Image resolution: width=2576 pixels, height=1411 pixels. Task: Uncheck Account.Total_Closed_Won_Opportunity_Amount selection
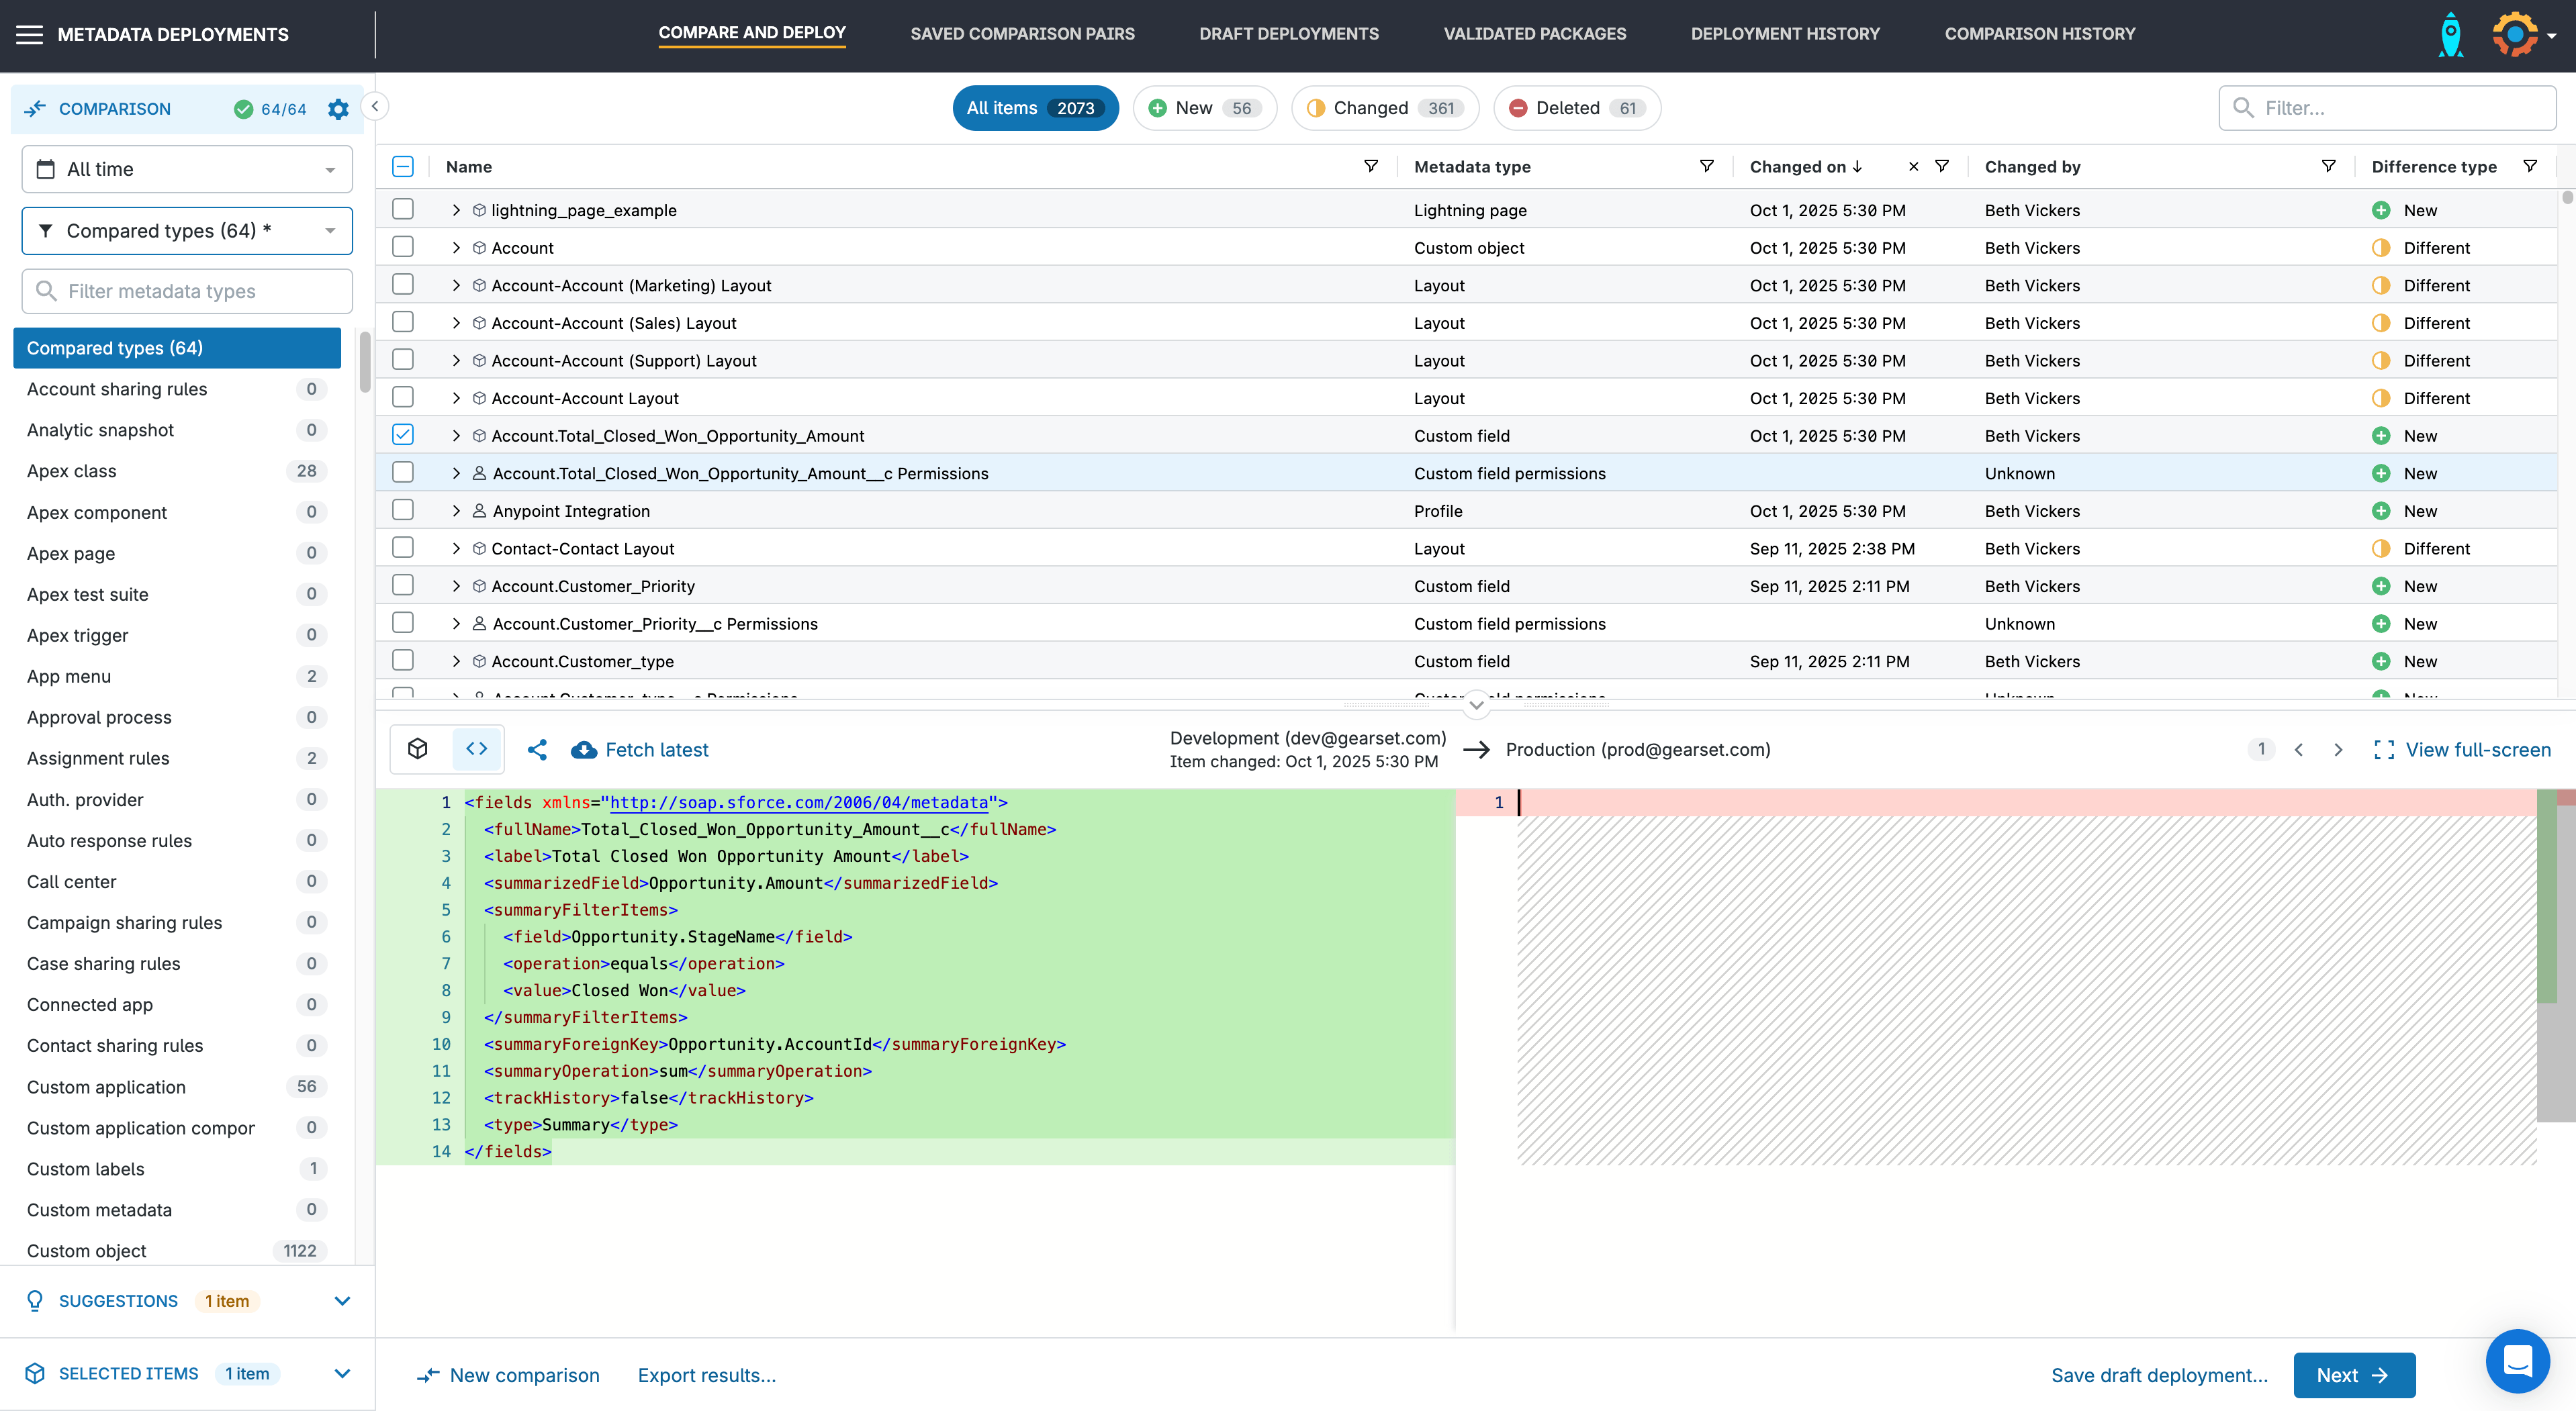point(403,435)
